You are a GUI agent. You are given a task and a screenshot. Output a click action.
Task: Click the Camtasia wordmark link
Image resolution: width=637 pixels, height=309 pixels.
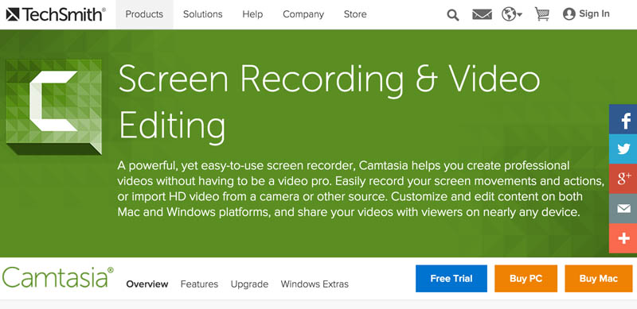pyautogui.click(x=58, y=277)
